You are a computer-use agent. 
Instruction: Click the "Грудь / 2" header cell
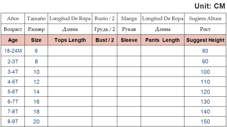coord(105,29)
